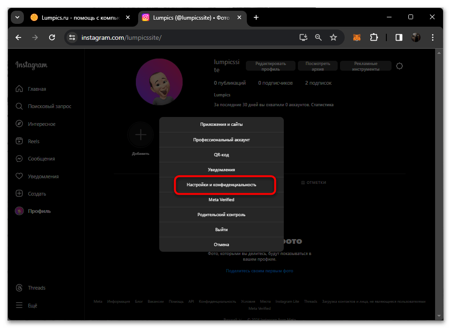
Task: Click the Создать plus icon in the sidebar
Action: tap(19, 193)
